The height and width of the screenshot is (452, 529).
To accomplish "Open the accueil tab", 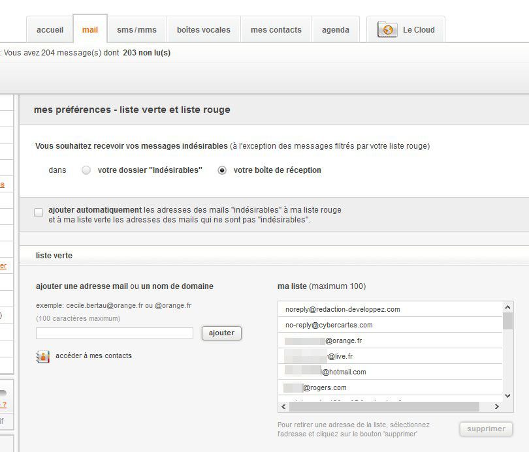I will pos(50,30).
